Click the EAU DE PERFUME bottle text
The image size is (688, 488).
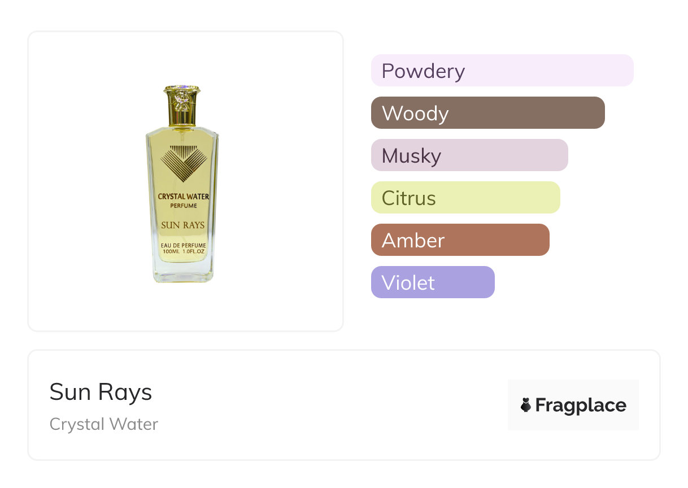(x=182, y=244)
